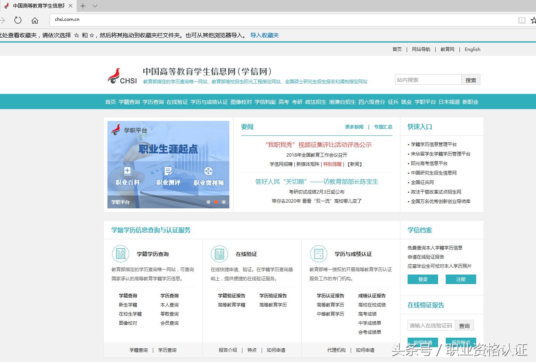
Task: Click the 在线验证 circular icon
Action: [219, 254]
